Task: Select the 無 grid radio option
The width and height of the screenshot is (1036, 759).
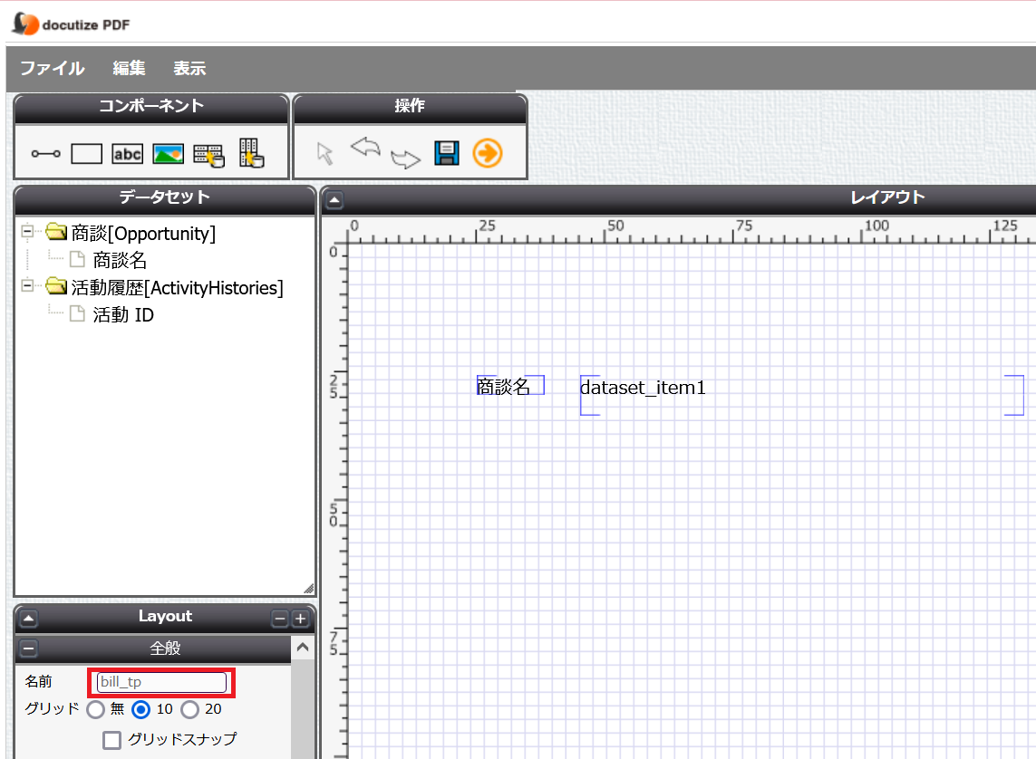Action: pyautogui.click(x=95, y=709)
